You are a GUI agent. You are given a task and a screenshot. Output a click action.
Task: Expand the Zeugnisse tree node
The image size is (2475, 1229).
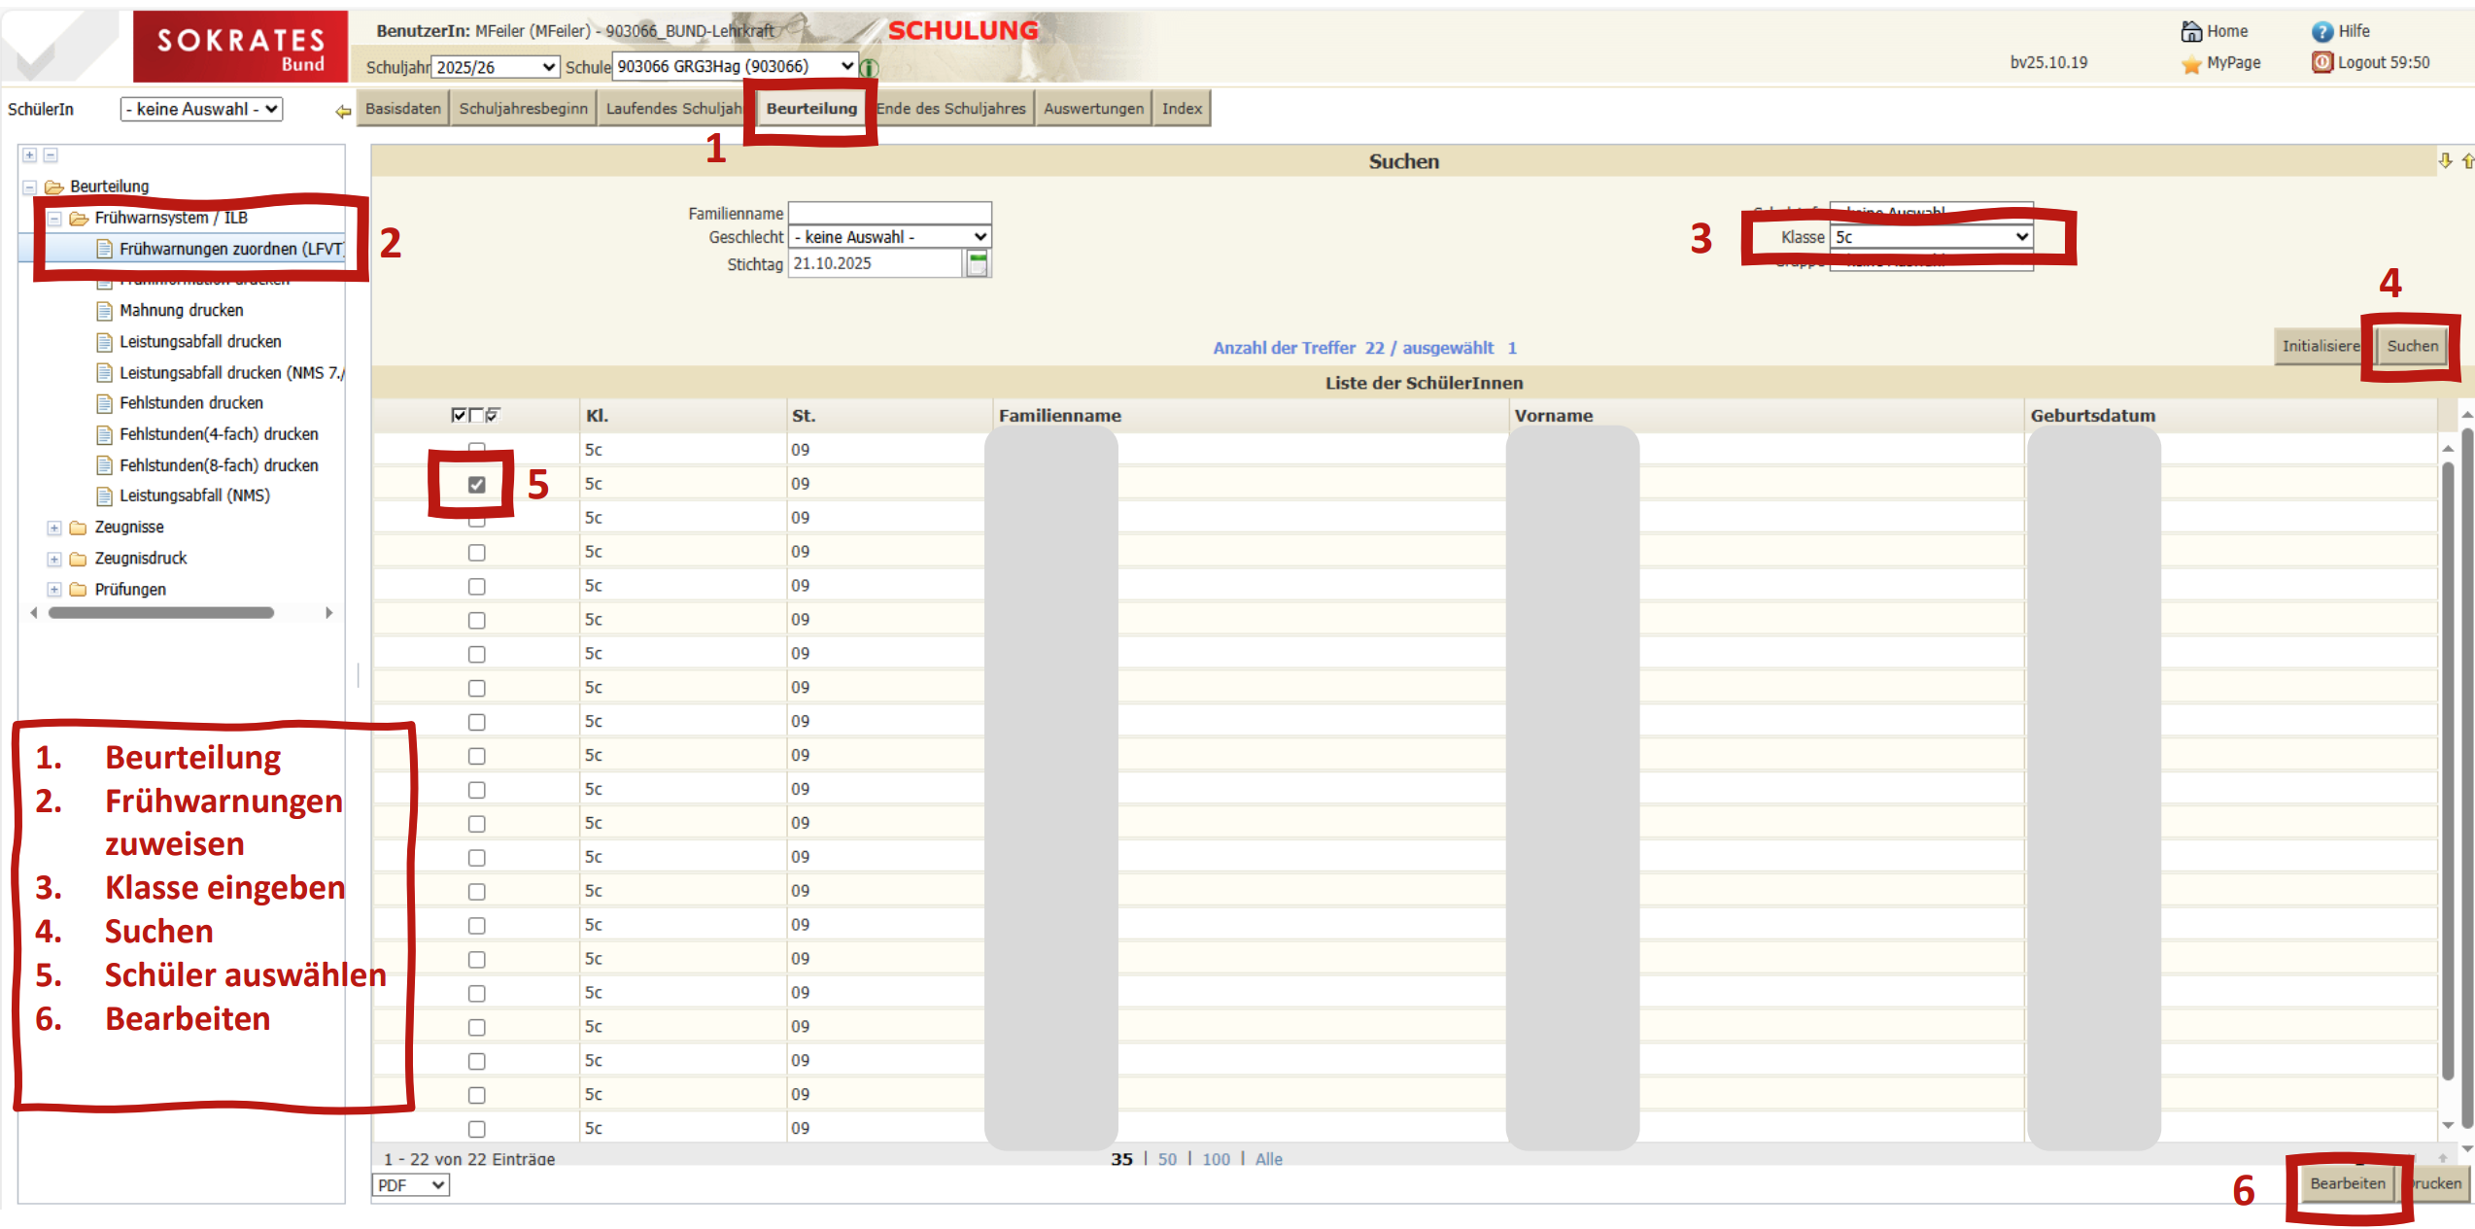coord(54,528)
